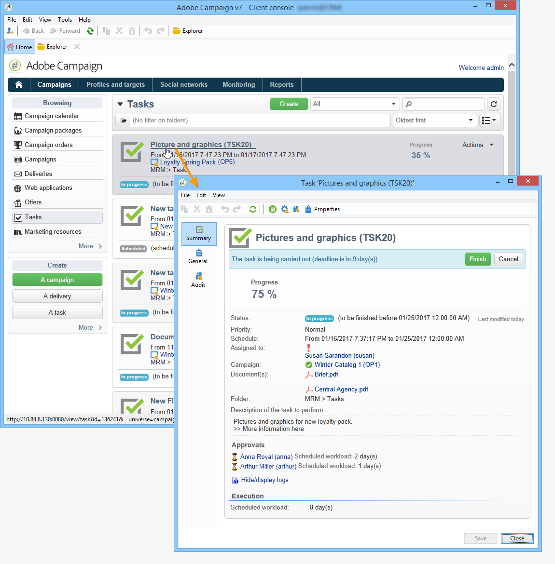Open the Help menu in the main console
The image size is (555, 564).
[84, 20]
